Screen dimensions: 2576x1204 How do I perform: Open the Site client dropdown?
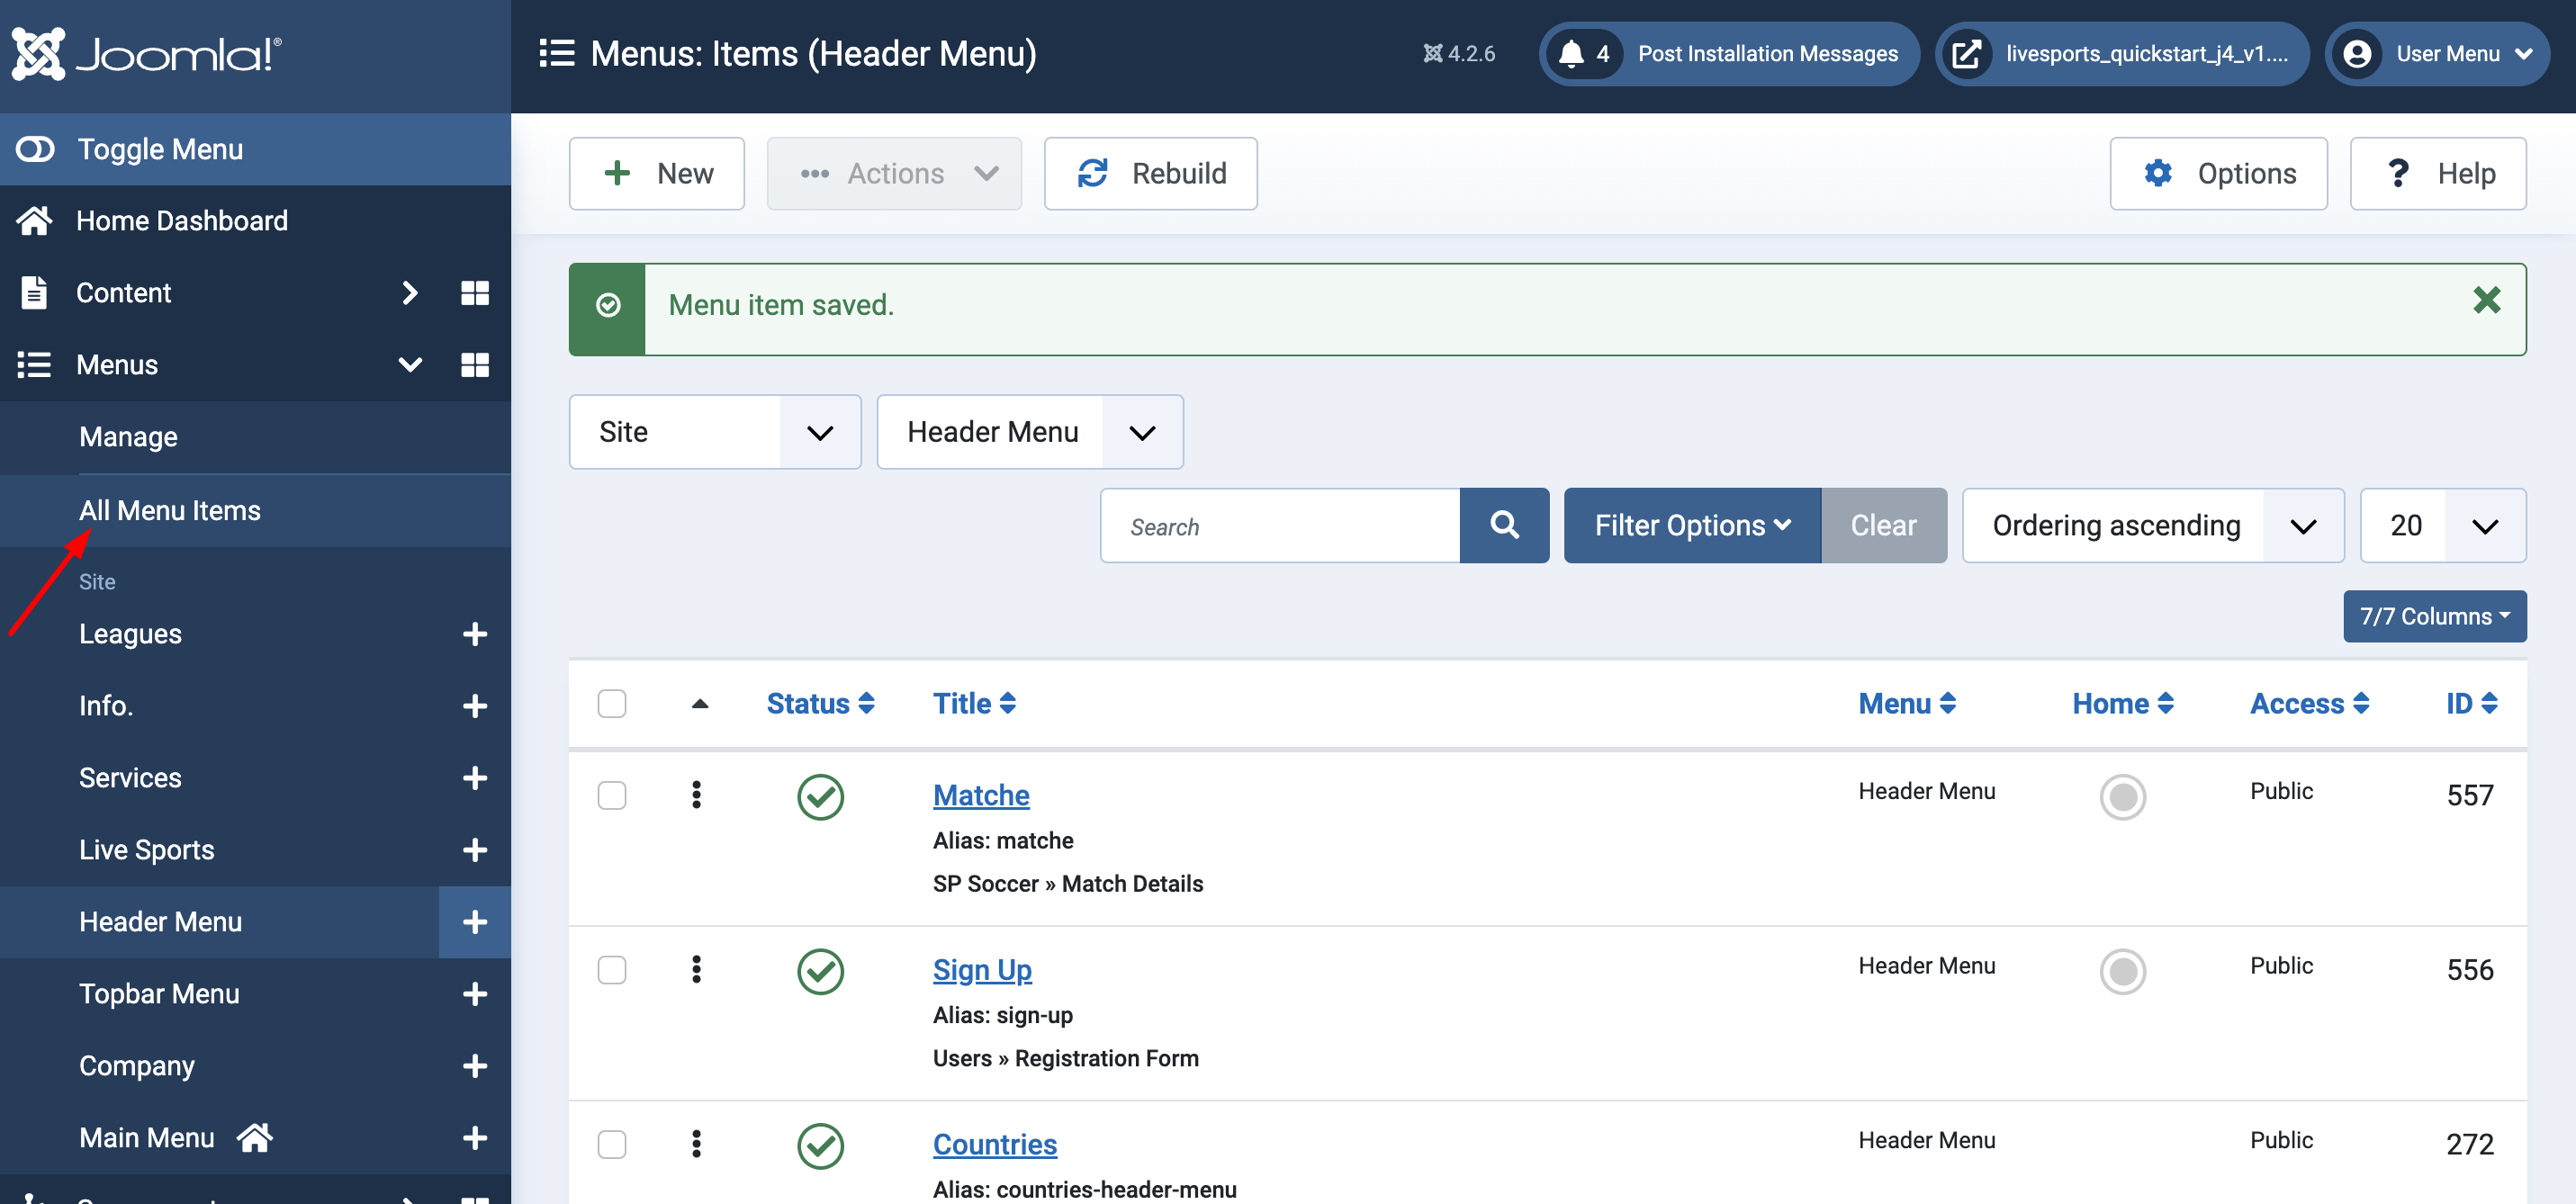714,432
